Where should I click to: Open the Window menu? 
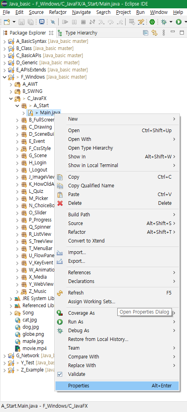point(159,12)
